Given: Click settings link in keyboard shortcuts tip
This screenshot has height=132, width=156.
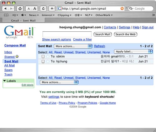Looking at the screenshot, I should [54, 97].
